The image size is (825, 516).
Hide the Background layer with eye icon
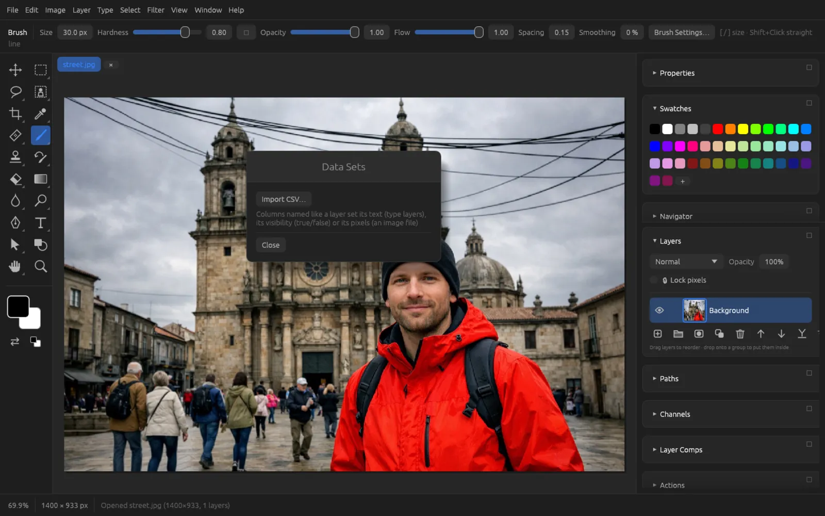click(659, 310)
